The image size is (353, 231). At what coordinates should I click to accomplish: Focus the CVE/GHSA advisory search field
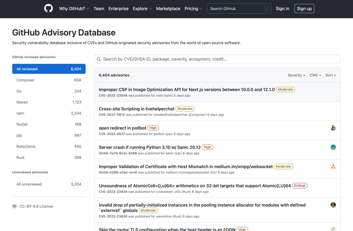pyautogui.click(x=217, y=59)
